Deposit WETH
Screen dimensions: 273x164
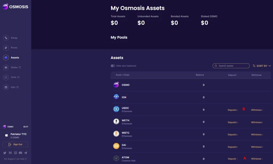pos(232,122)
